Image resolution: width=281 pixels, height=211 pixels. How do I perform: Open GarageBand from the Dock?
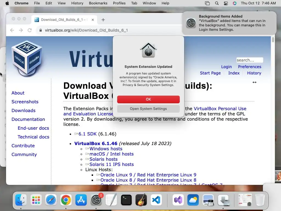(x=141, y=200)
